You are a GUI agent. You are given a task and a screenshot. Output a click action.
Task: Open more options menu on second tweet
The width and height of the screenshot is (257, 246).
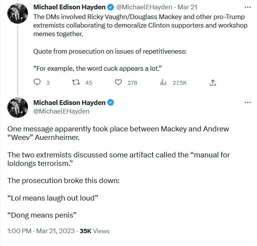point(248,103)
